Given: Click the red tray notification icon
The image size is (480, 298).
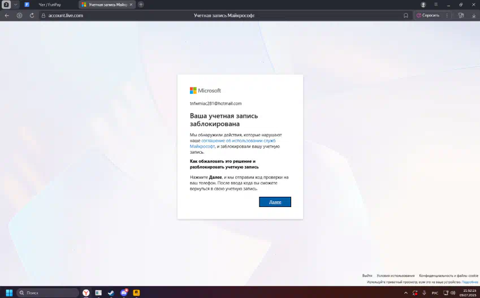Looking at the screenshot, I should coord(415,293).
